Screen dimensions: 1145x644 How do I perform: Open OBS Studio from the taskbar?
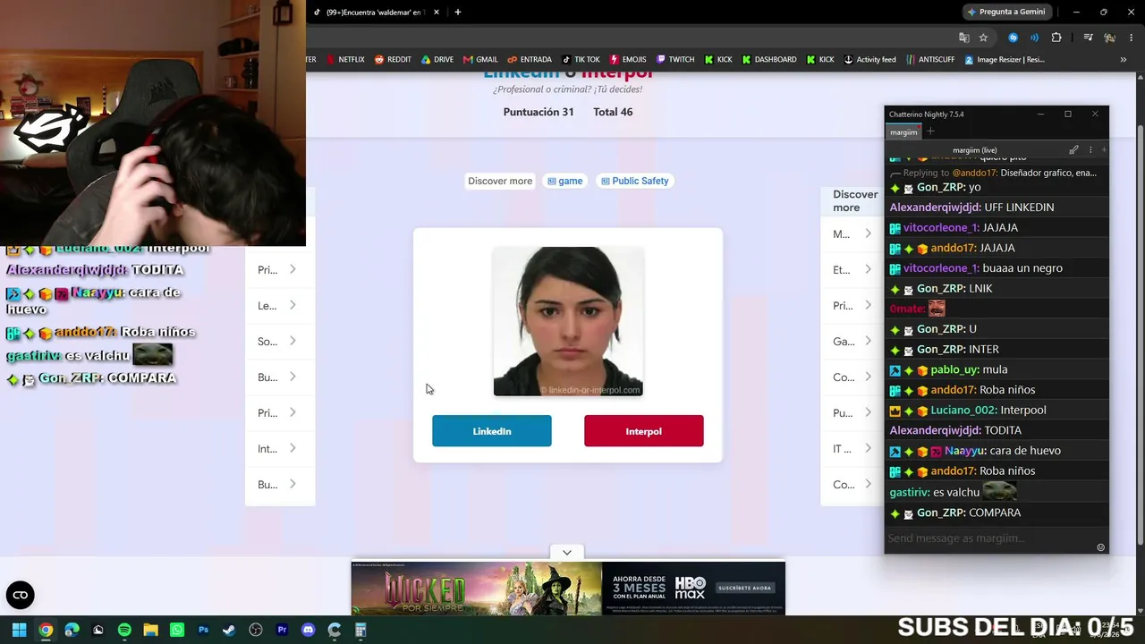coord(256,630)
